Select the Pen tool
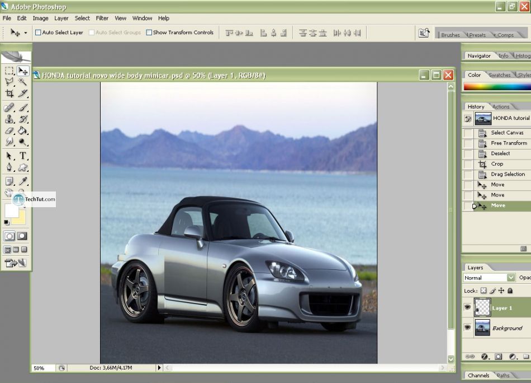This screenshot has height=383, width=531. pos(9,167)
